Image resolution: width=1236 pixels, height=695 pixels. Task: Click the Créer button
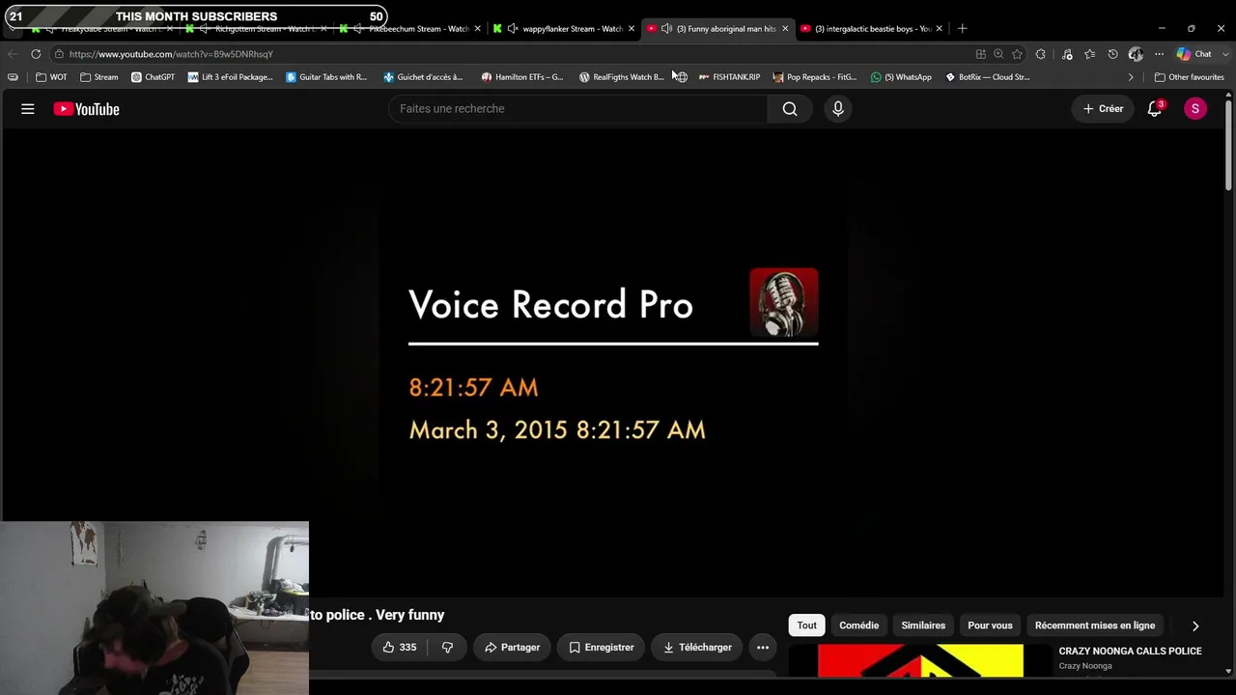pos(1103,109)
